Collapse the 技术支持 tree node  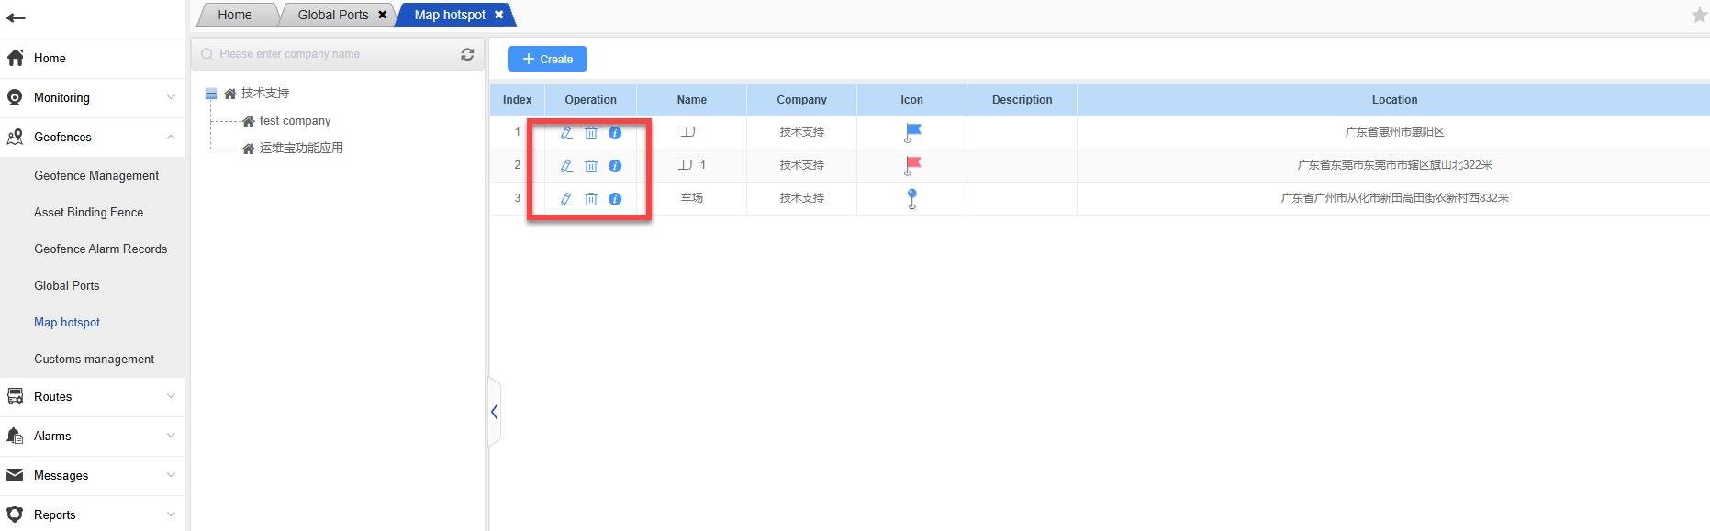tap(211, 94)
